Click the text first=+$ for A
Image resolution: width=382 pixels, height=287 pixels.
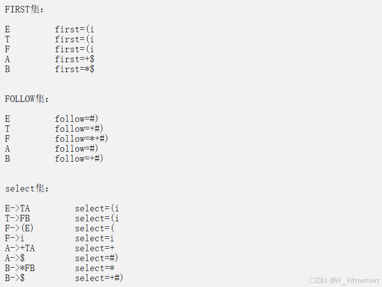75,59
